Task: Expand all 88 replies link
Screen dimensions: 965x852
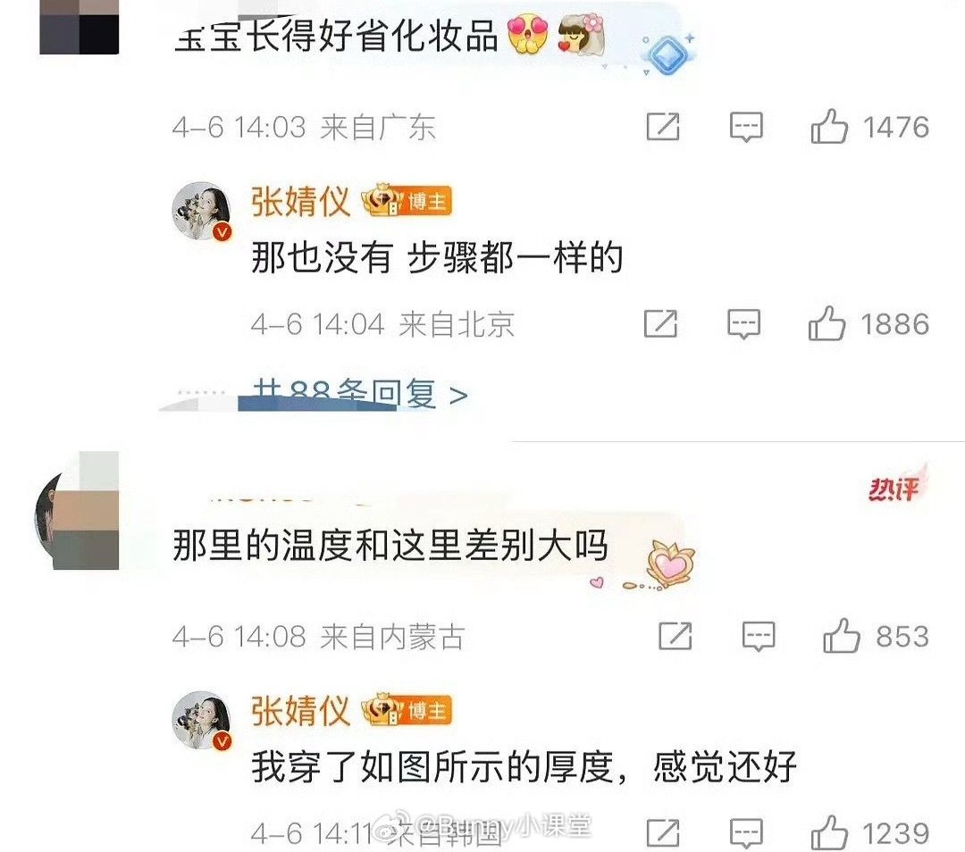Action: pyautogui.click(x=361, y=394)
